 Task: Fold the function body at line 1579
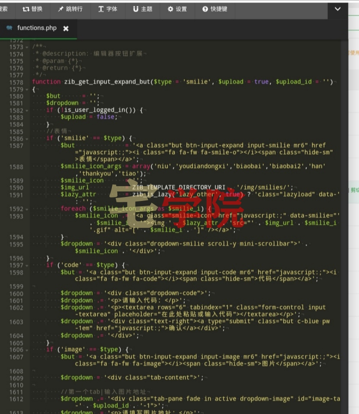coord(27,90)
